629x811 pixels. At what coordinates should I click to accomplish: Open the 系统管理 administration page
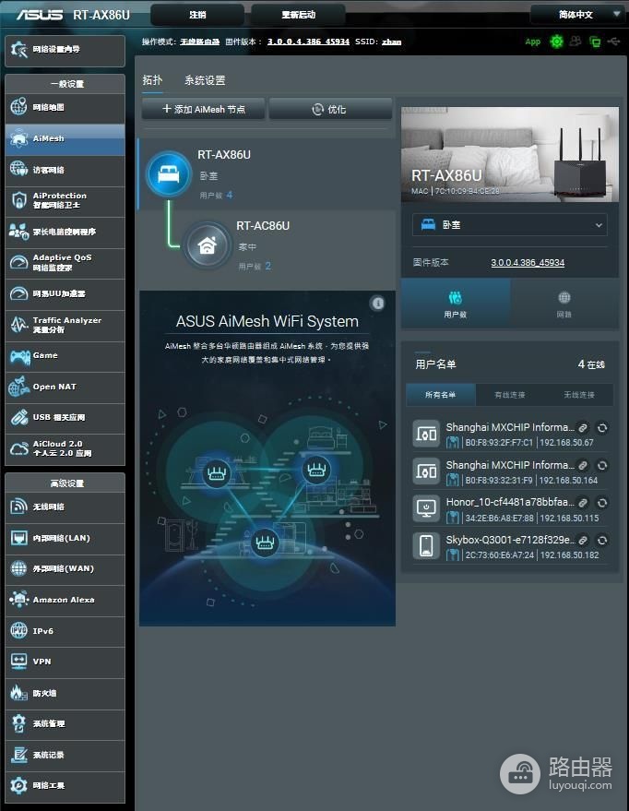[65, 724]
